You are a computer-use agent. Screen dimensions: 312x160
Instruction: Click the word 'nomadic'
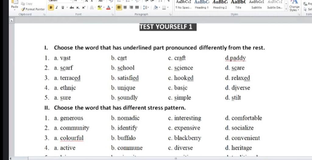(x=128, y=118)
